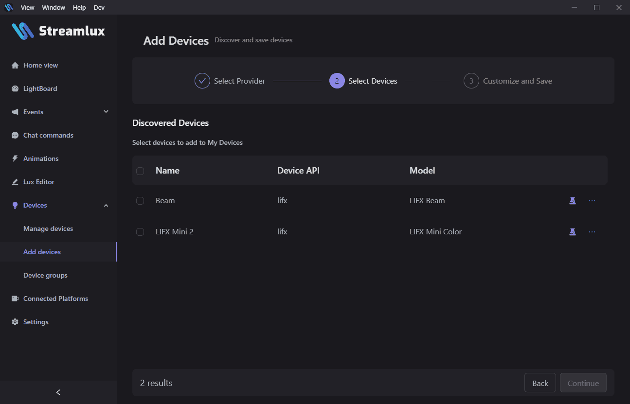Click the flask test icon for LIFX Mini 2
Screen dimensions: 630x404
point(573,232)
